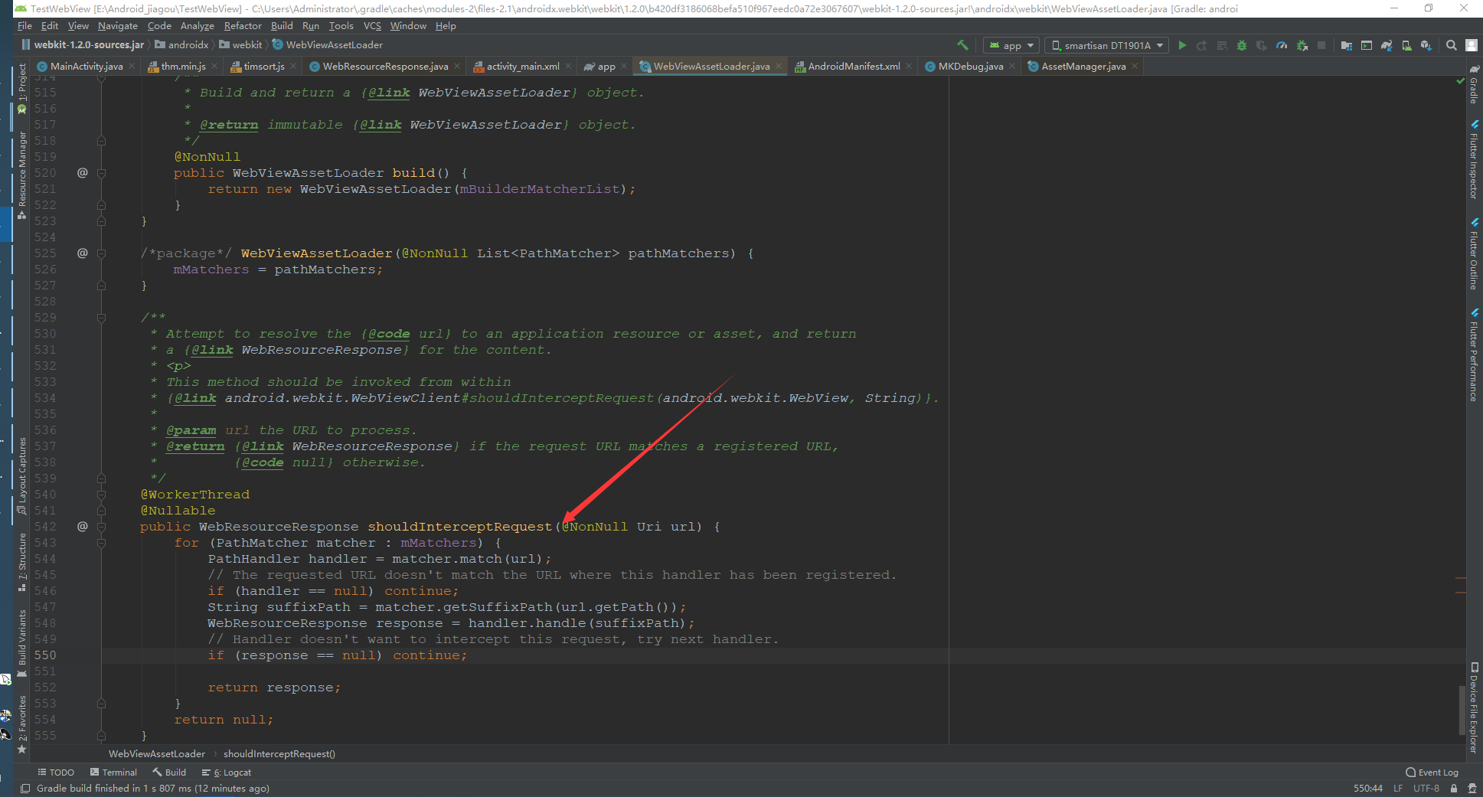Click the Apply Changes and Restart Activity icon
The width and height of the screenshot is (1483, 797).
click(1202, 45)
